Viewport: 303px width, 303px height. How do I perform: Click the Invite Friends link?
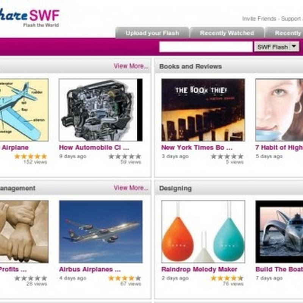point(259,19)
